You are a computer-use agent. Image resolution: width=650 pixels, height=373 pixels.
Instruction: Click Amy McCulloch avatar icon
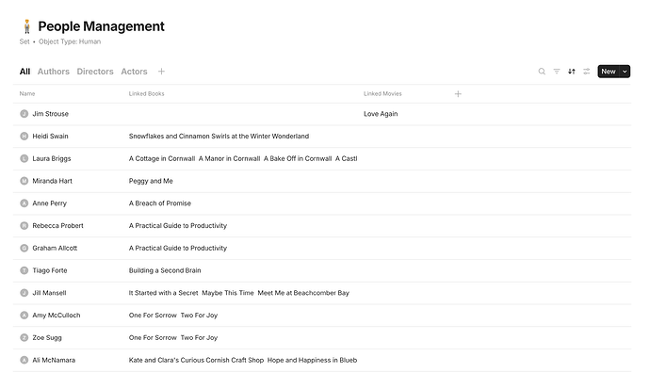(x=24, y=315)
